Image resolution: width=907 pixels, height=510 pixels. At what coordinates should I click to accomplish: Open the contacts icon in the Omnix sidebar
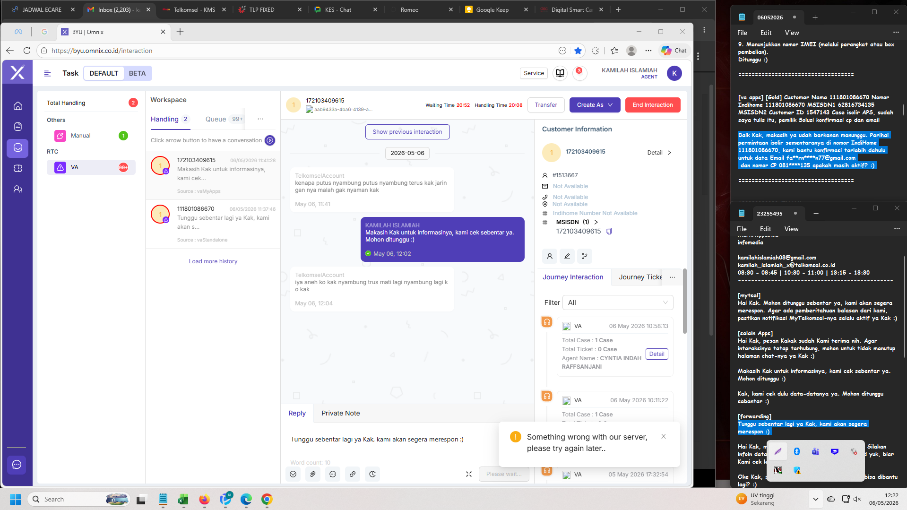pyautogui.click(x=18, y=189)
